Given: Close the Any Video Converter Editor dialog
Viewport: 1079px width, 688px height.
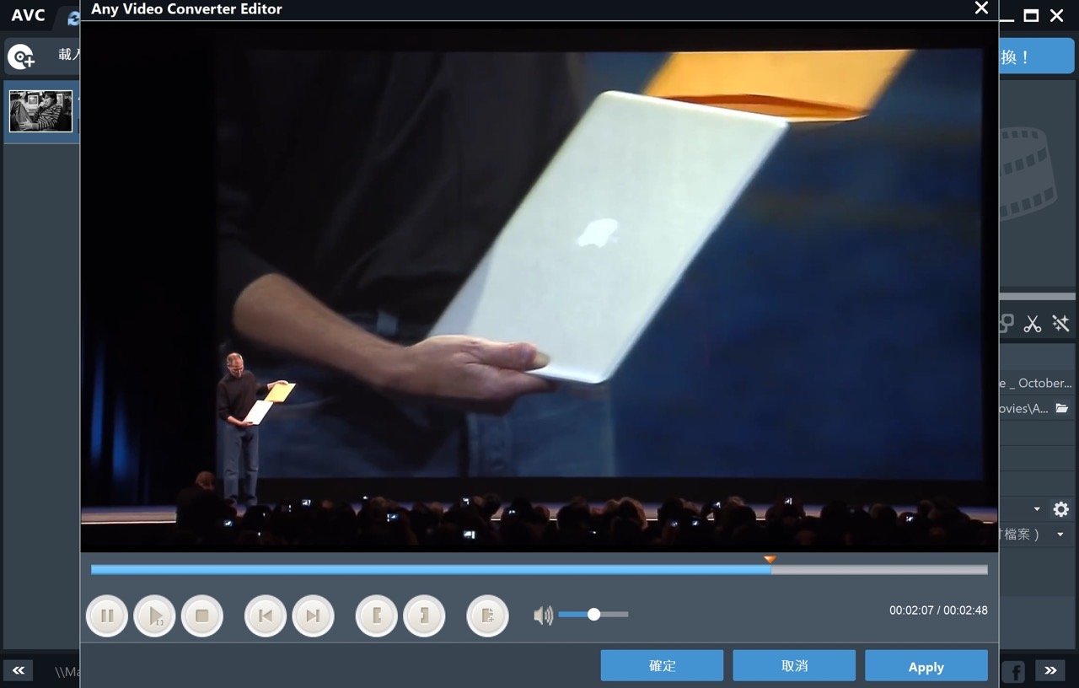Looking at the screenshot, I should point(981,8).
